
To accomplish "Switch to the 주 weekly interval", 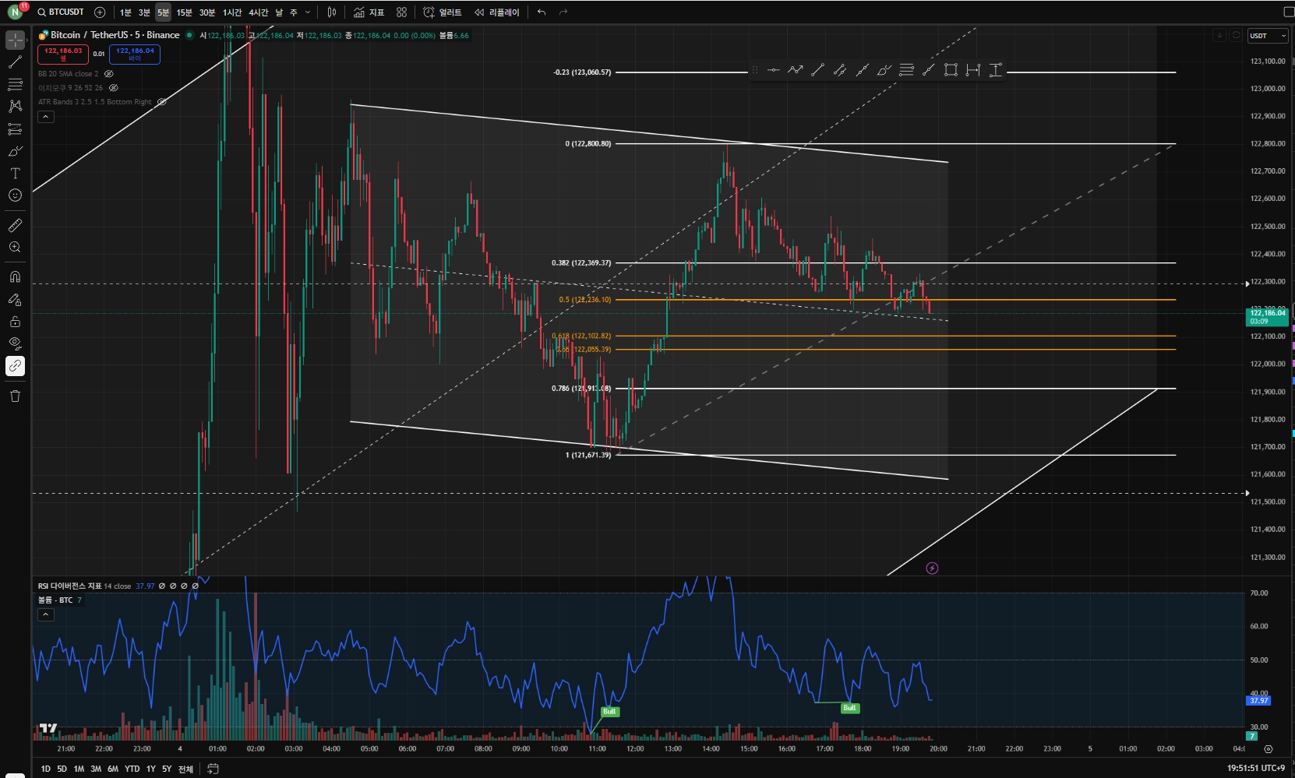I will click(x=294, y=12).
